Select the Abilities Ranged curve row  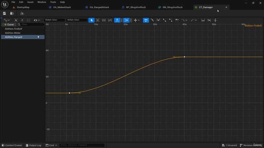23,37
